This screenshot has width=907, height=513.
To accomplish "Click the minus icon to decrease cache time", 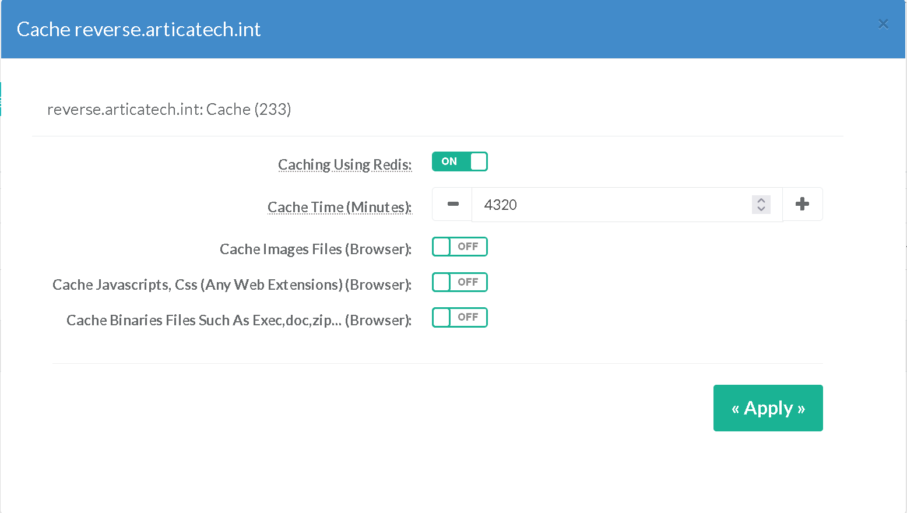I will tap(452, 205).
